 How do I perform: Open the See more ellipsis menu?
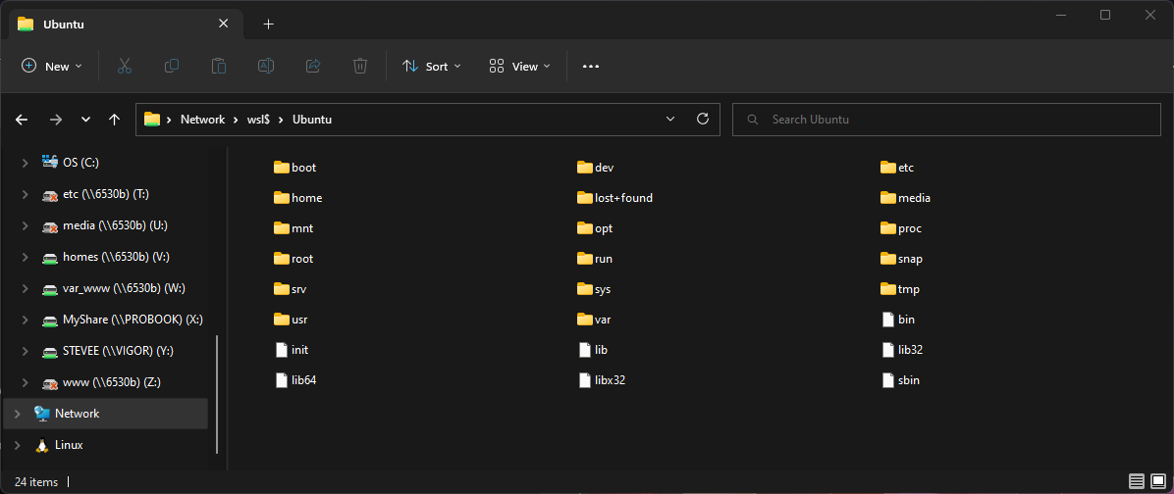coord(590,67)
